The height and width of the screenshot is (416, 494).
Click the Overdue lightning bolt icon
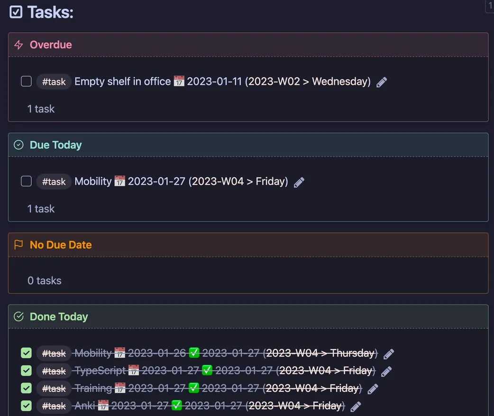18,45
